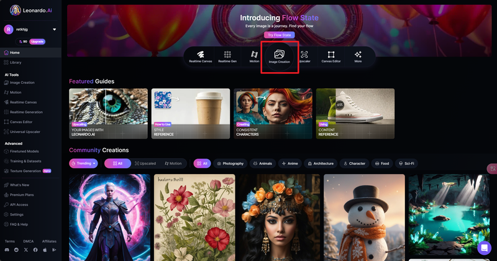Open the chat support bubble icon
497x261 pixels.
pyautogui.click(x=484, y=247)
